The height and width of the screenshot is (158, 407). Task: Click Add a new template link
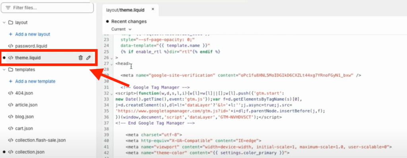point(35,81)
